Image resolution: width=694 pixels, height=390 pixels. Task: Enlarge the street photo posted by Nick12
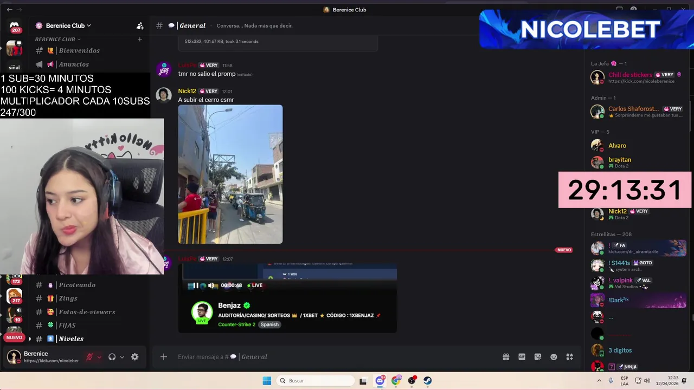tap(230, 174)
